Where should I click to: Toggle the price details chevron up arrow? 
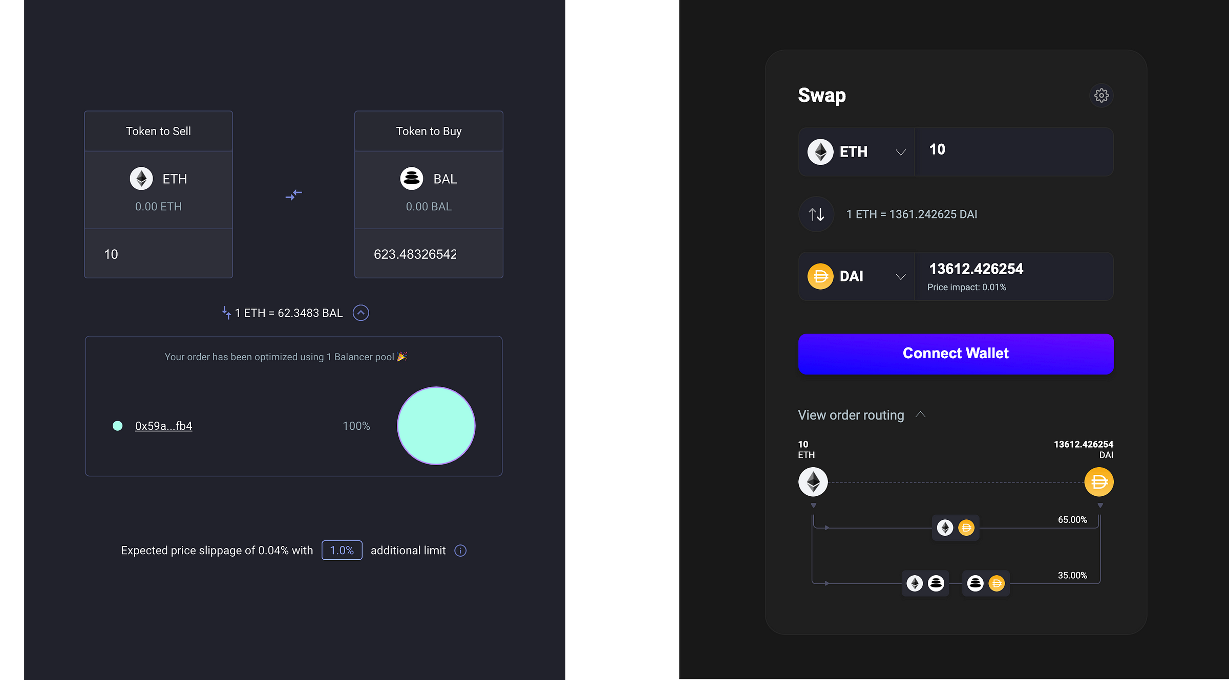coord(361,313)
